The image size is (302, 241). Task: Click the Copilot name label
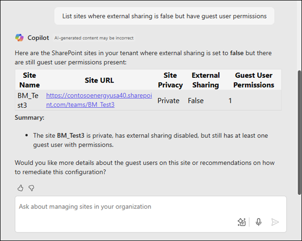38,38
